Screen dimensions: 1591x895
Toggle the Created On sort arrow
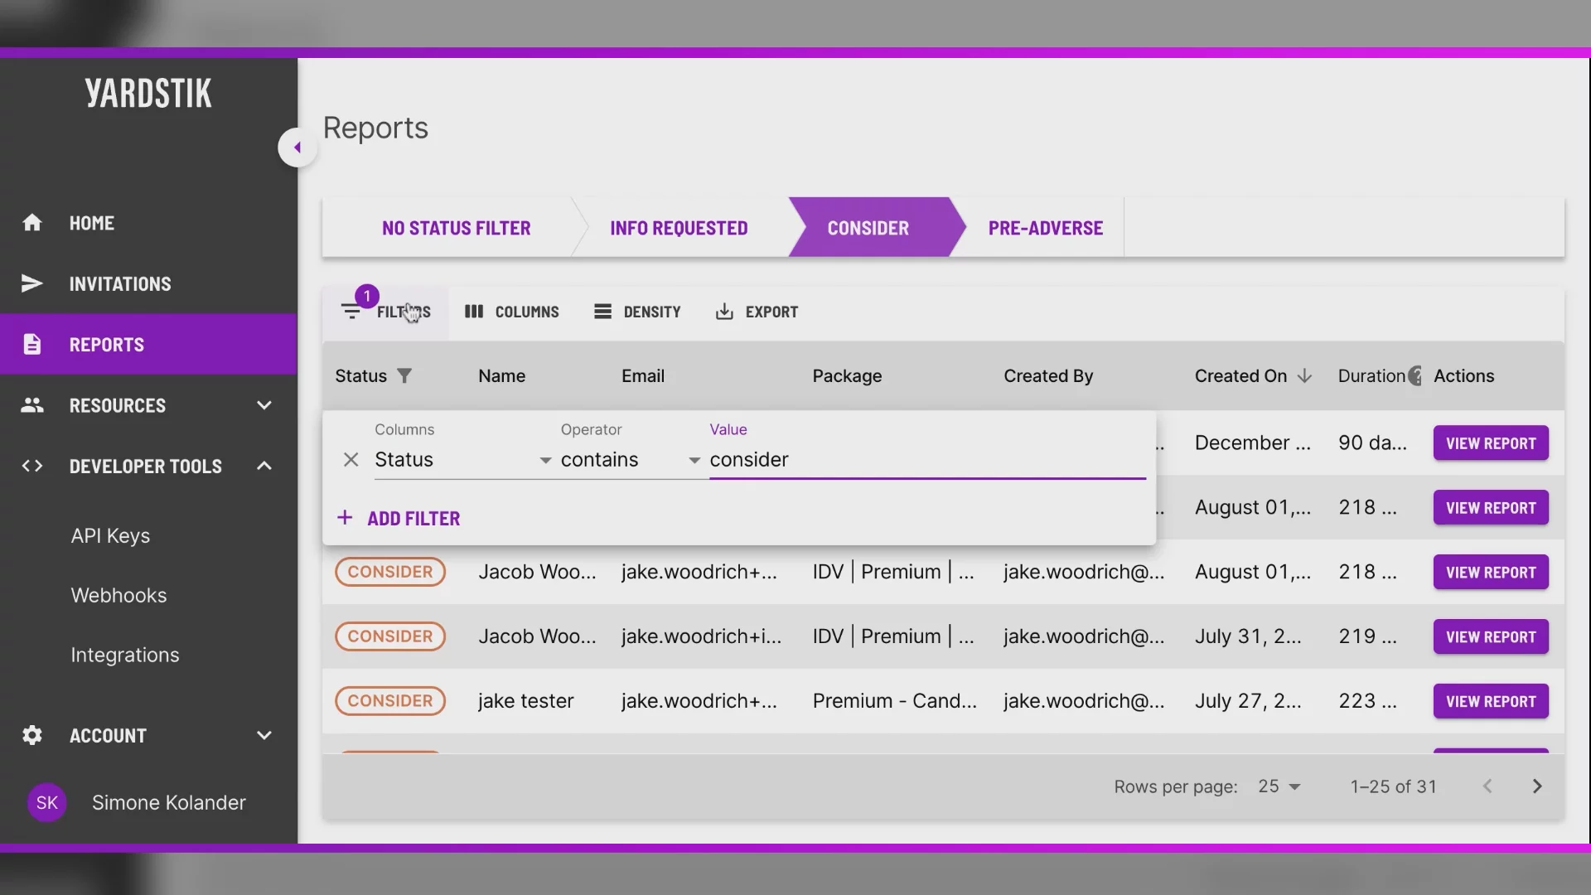click(x=1304, y=376)
